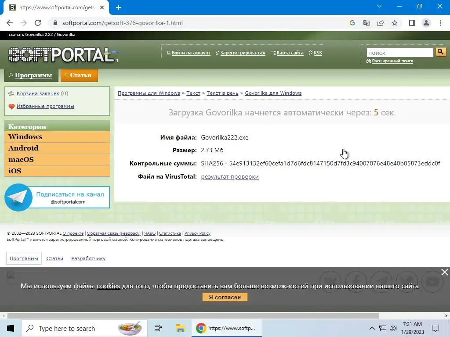Open the notification center icon
Screen dimensions: 450x337
[x=435, y=328]
